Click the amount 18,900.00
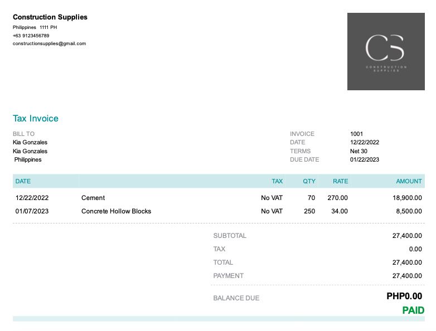The height and width of the screenshot is (331, 436). pos(407,198)
